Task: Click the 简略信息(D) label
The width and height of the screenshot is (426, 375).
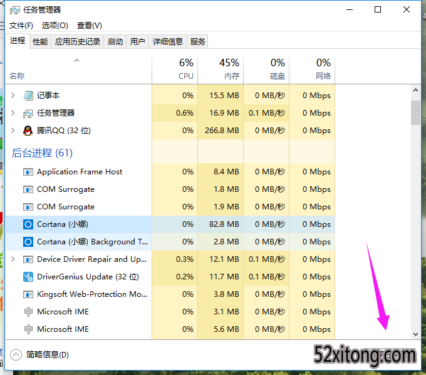Action: pyautogui.click(x=48, y=354)
